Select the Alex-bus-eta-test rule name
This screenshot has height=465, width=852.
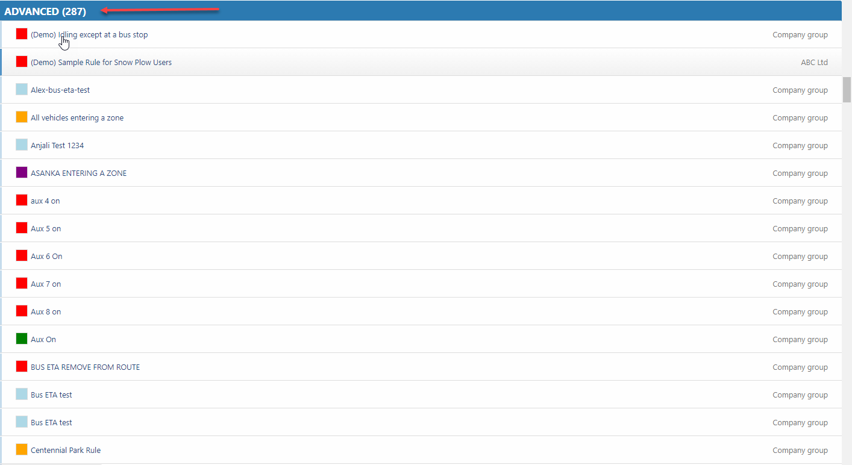(x=60, y=90)
